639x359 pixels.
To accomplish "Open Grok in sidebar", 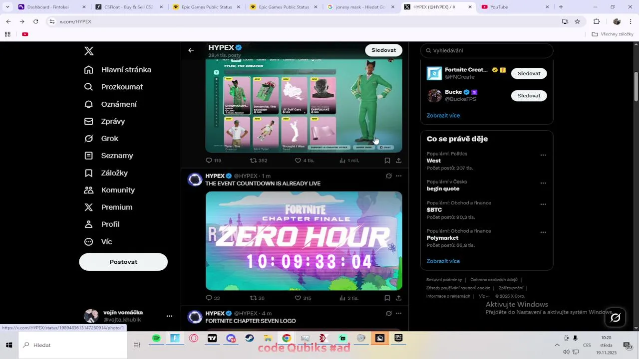I will (x=101, y=139).
